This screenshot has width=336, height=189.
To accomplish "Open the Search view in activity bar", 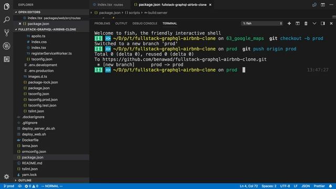I will 6,20.
